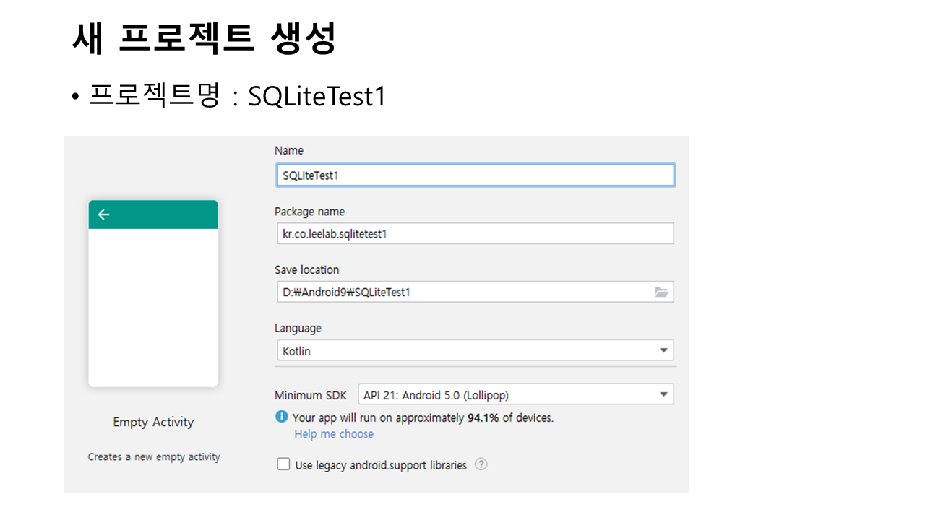925x520 pixels.
Task: Click the question mark help icon
Action: click(481, 464)
